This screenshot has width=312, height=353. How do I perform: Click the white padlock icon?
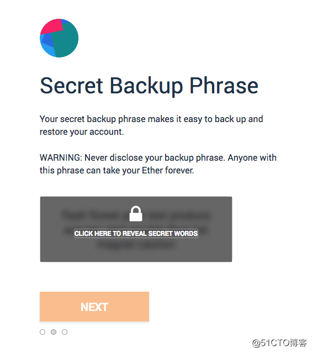[x=136, y=213]
